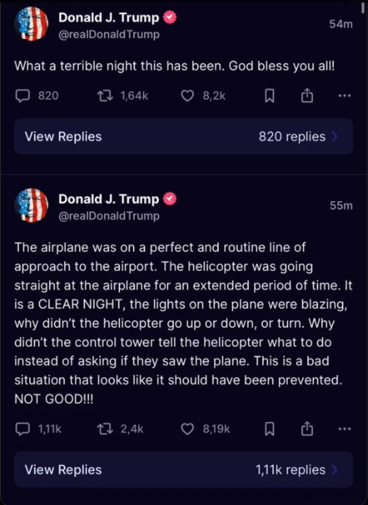This screenshot has width=368, height=505.
Task: Click the top post's profile avatar
Action: click(x=32, y=25)
